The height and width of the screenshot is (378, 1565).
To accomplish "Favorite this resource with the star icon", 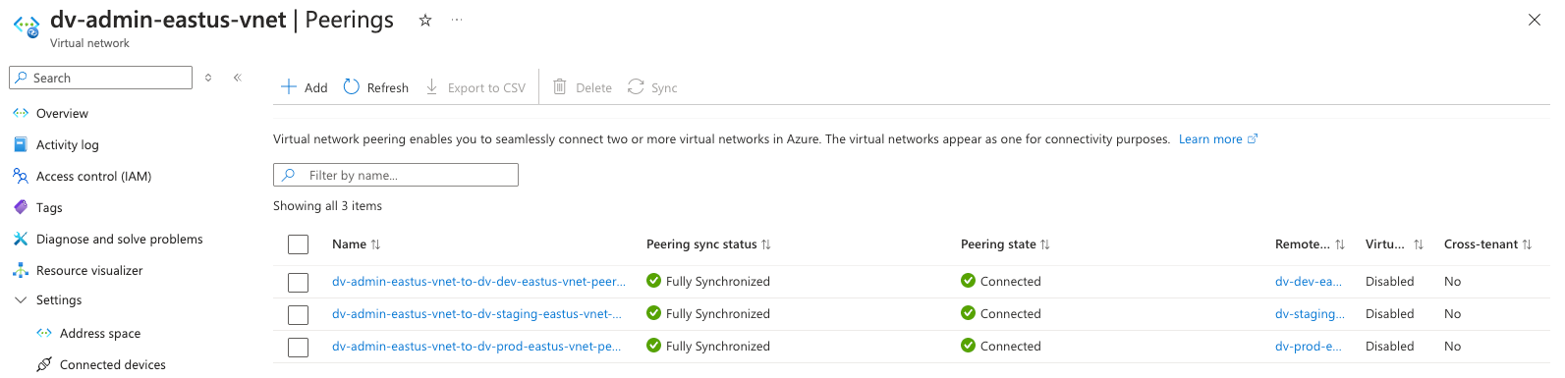I will (x=425, y=20).
